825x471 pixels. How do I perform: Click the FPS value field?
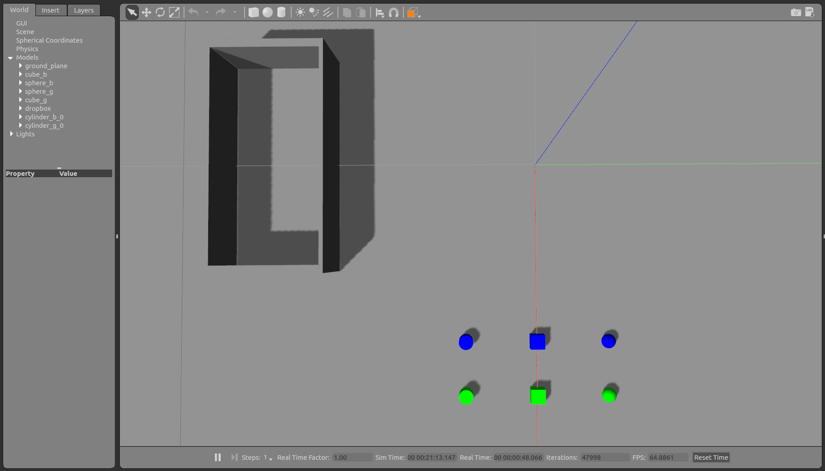(x=668, y=458)
